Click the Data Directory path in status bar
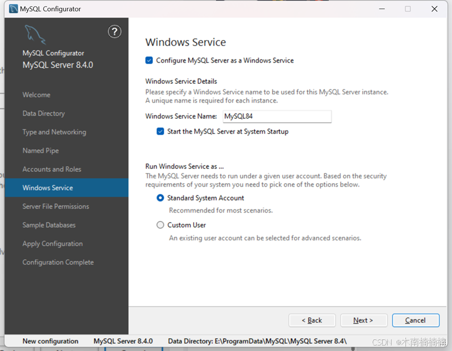The width and height of the screenshot is (452, 351). (257, 341)
